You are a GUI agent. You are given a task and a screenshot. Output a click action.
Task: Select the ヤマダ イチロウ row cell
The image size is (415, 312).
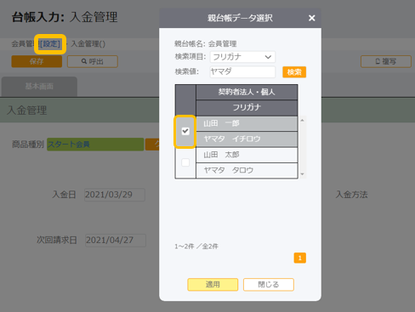247,139
